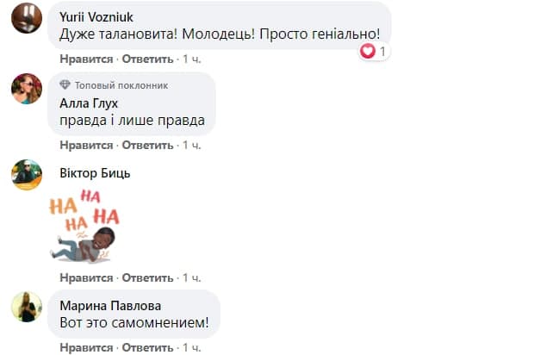Click the top fan diamond badge icon
This screenshot has width=559, height=355.
point(65,85)
